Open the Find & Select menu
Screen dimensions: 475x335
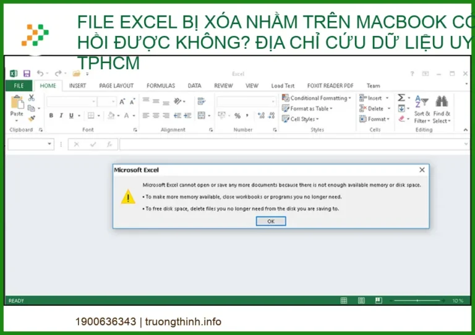click(x=442, y=109)
